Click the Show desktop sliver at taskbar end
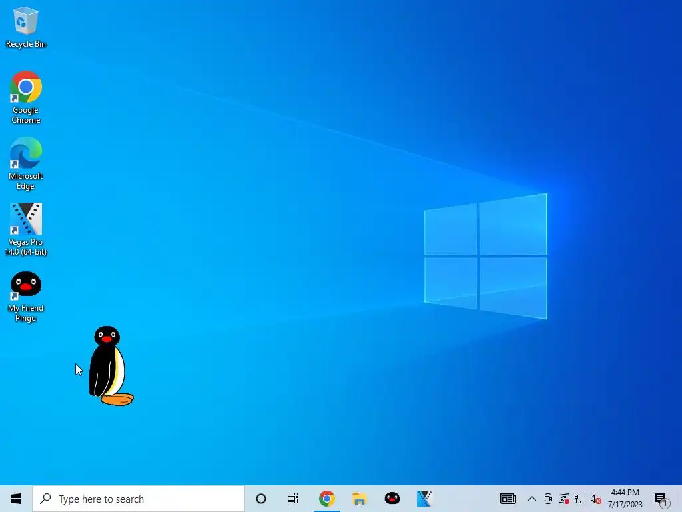682x512 pixels. (680, 499)
